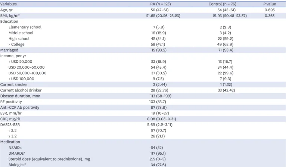Click the value '0.08 (0.03–0.31)'

[x=161, y=119]
